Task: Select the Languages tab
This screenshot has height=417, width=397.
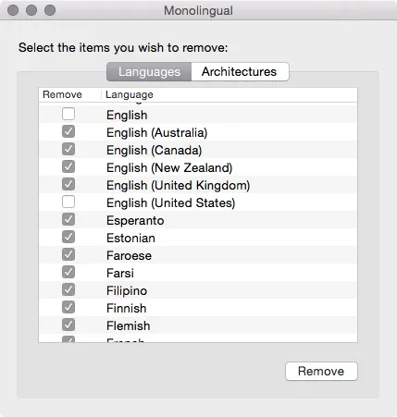Action: pyautogui.click(x=149, y=71)
